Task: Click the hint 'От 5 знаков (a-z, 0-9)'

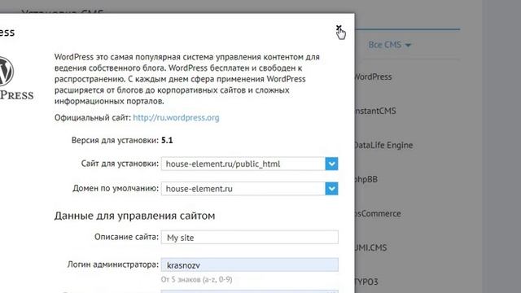Action: (x=197, y=279)
